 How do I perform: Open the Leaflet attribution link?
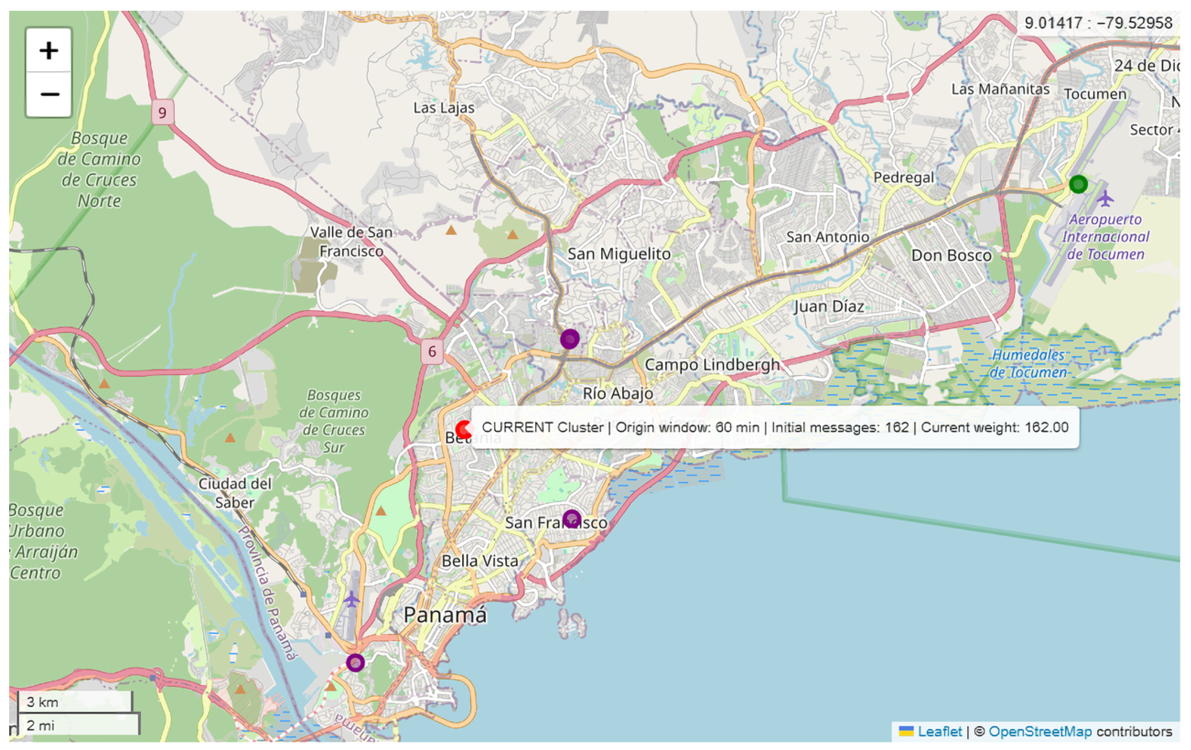point(939,732)
